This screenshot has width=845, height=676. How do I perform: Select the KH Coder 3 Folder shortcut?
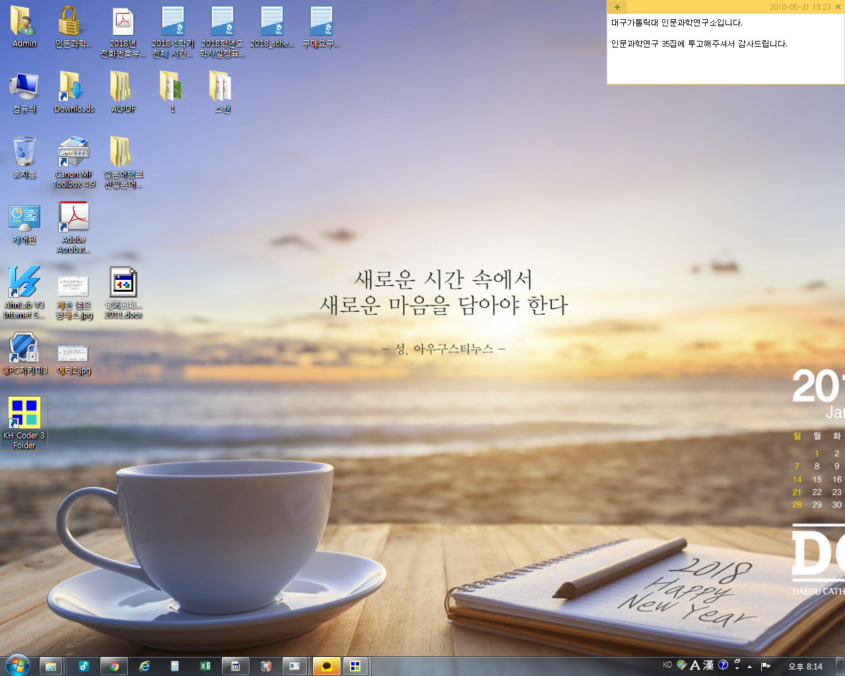(x=24, y=423)
